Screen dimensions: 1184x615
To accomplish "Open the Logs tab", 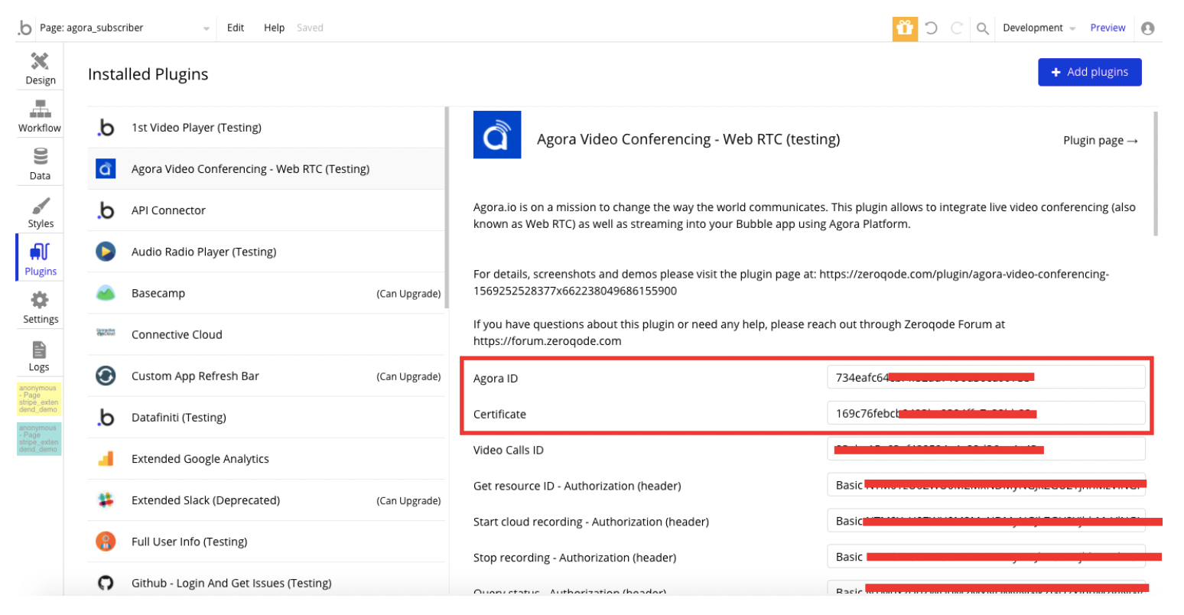I will pyautogui.click(x=39, y=356).
